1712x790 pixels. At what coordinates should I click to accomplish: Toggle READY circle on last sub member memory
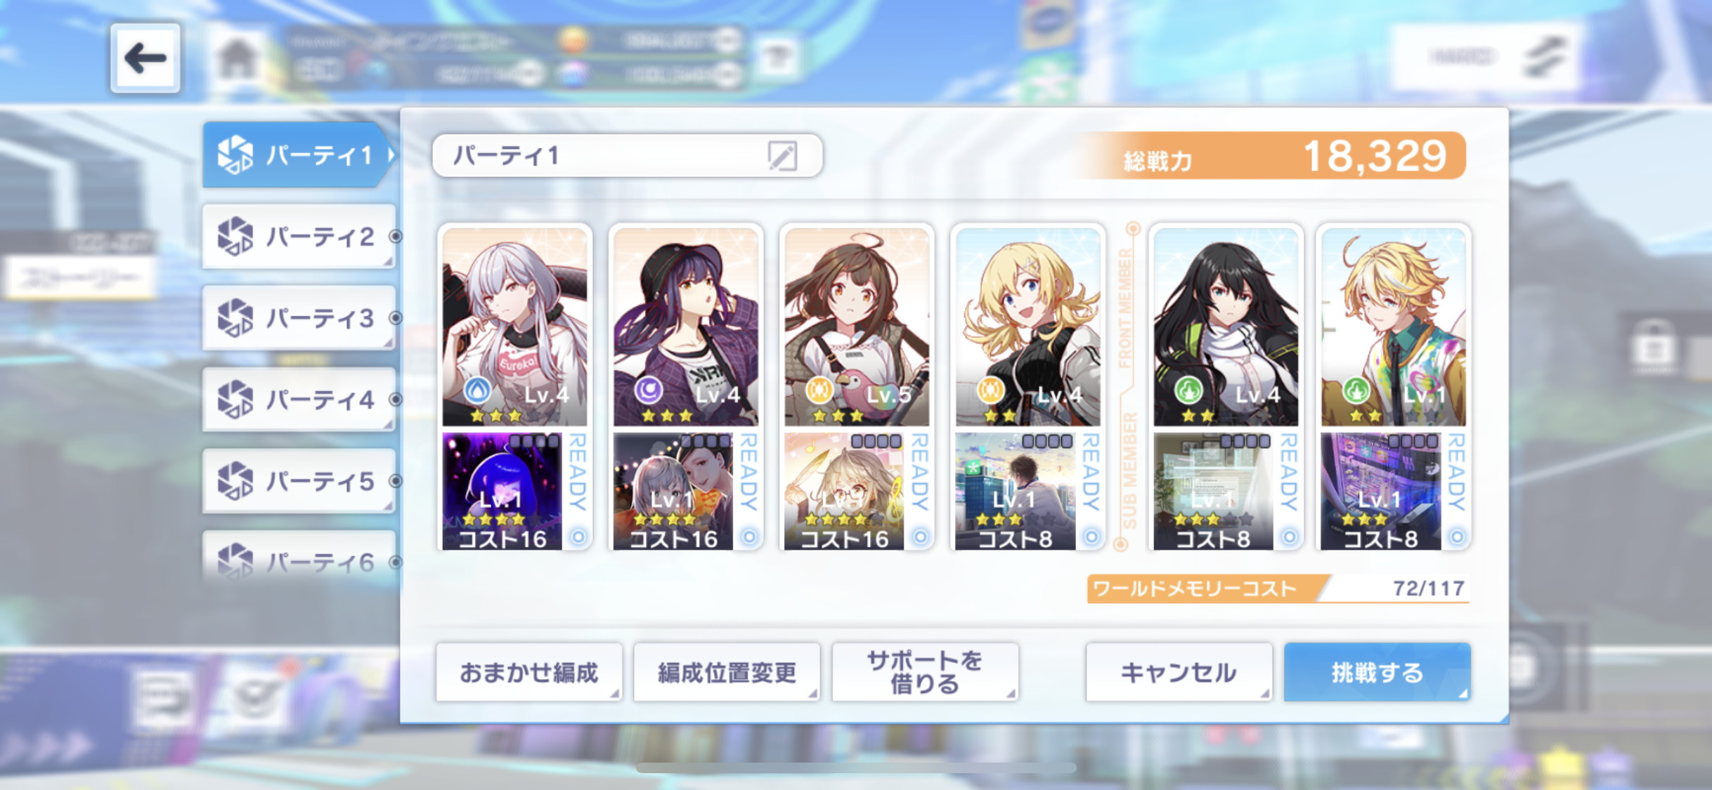[x=1456, y=537]
